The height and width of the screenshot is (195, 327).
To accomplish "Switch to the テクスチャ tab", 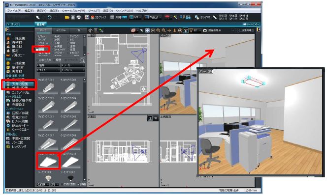I will 61,30.
